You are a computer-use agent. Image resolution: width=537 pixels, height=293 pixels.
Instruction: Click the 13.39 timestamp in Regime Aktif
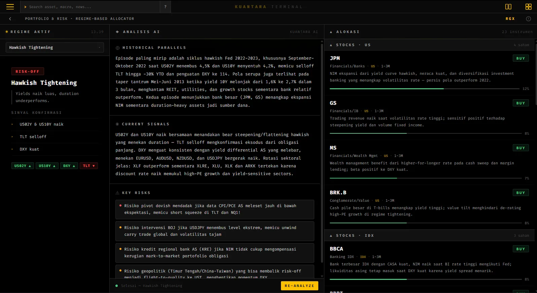point(97,32)
